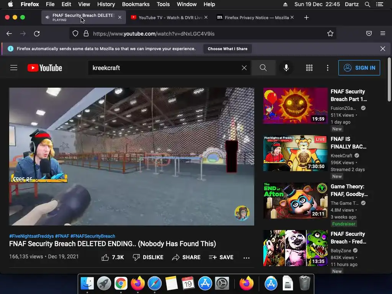Close the YouTube TV tab
Viewport: 392px width, 294px height.
(206, 17)
